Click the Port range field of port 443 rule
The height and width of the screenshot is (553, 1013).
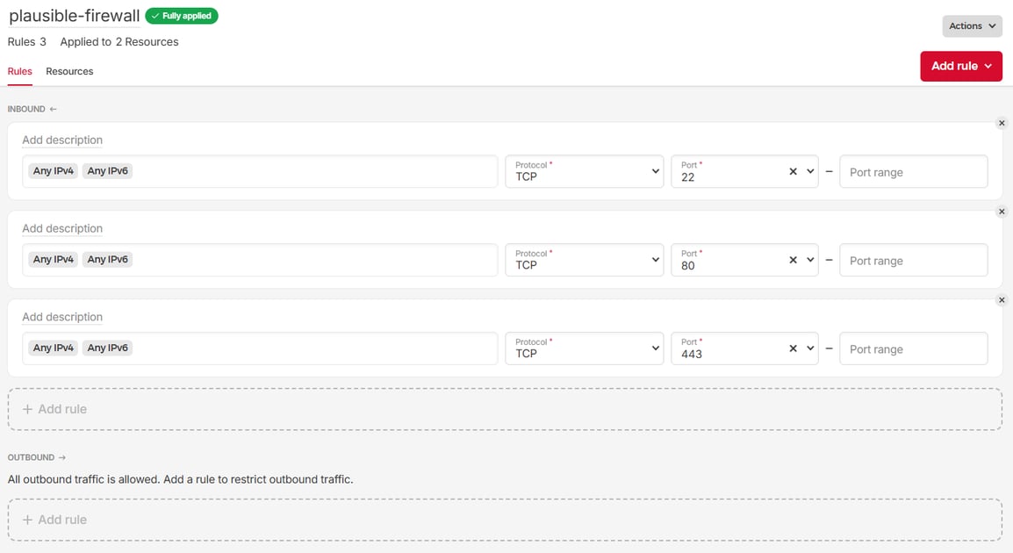tap(913, 348)
